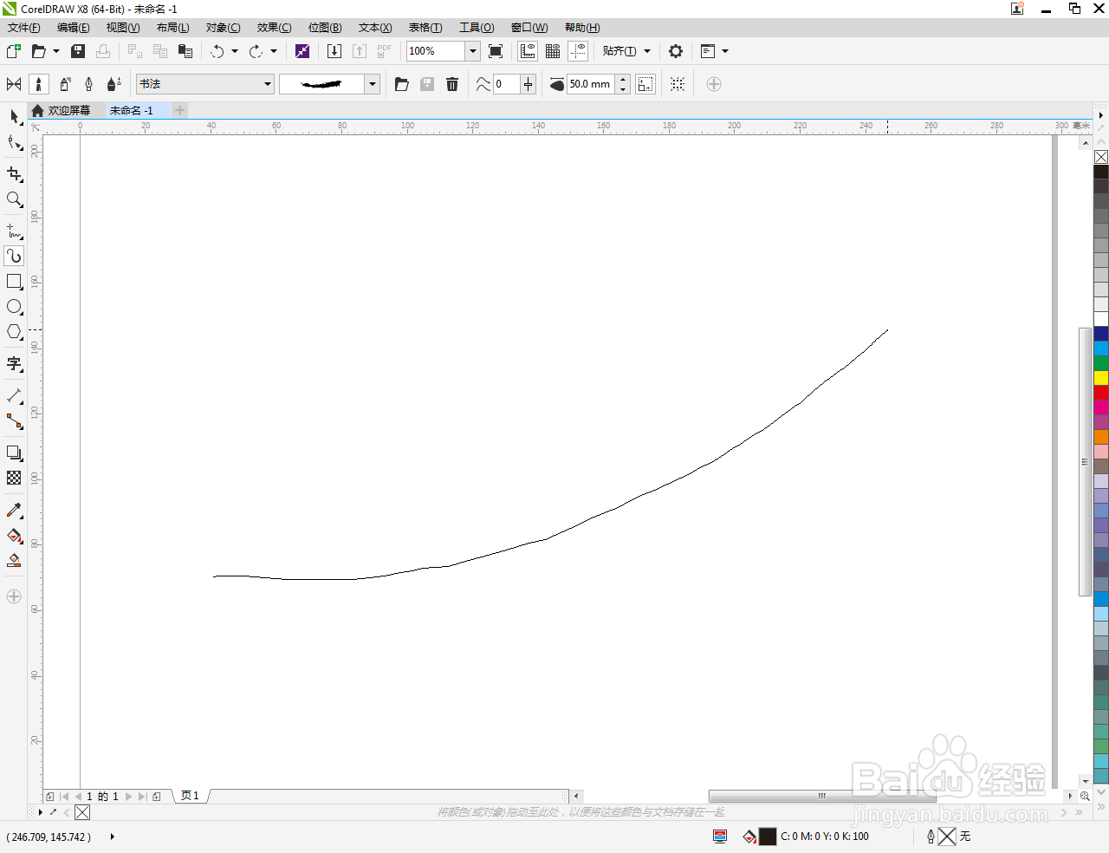This screenshot has width=1109, height=853.
Task: Select the Artistic Media tool
Action: point(14,256)
